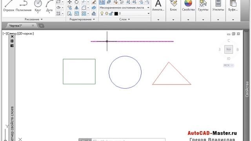Activate the Mirror tool

pyautogui.click(x=76, y=7)
